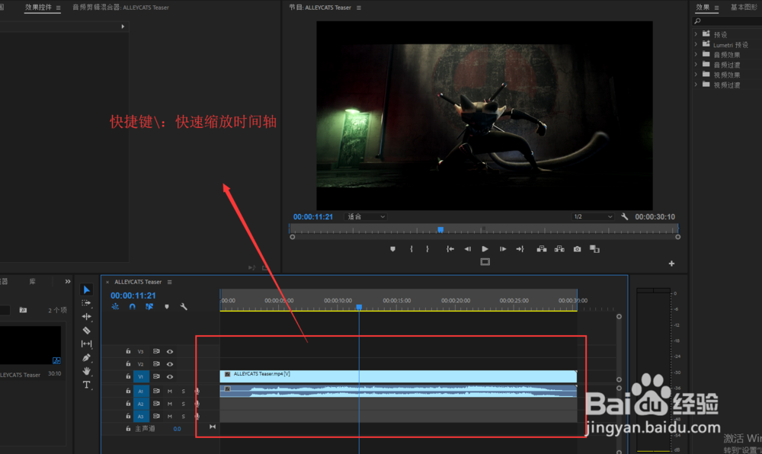
Task: Open the 节目 monitor panel menu
Action: [359, 8]
